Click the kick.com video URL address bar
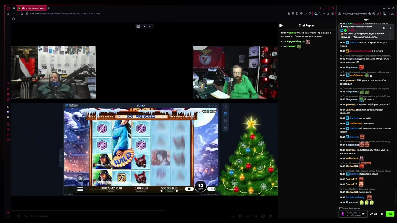 (65, 14)
